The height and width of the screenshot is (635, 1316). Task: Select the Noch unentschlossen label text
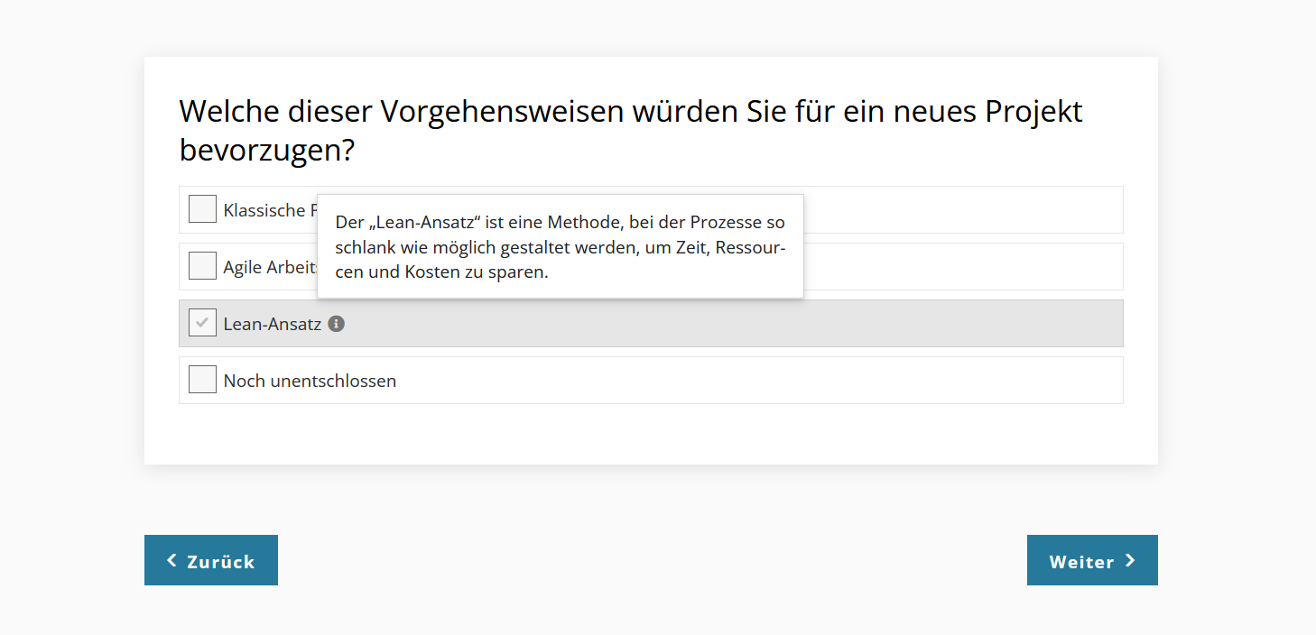[310, 381]
